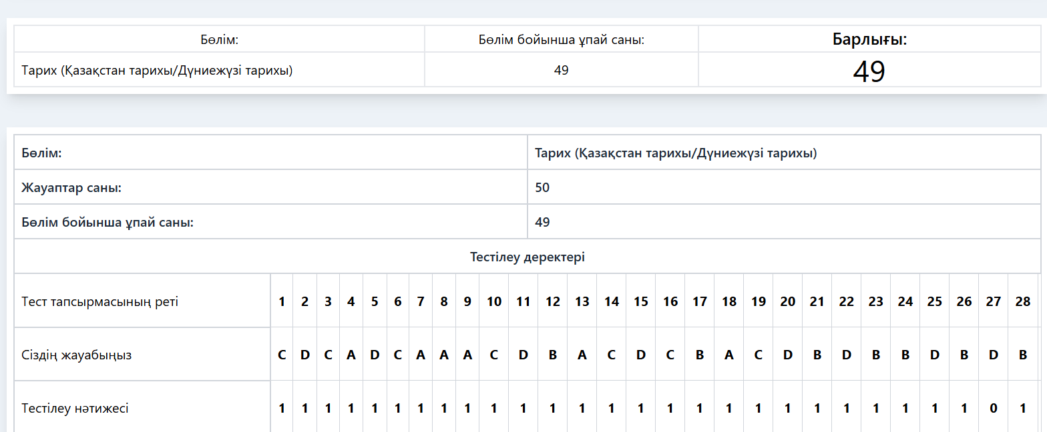Screen dimensions: 1047x432
Task: Click the "Тестілеу деректері" heading row
Action: point(527,257)
